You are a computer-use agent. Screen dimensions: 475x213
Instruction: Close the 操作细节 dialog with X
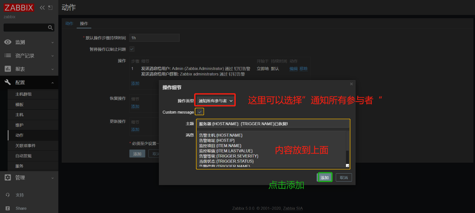coord(351,84)
